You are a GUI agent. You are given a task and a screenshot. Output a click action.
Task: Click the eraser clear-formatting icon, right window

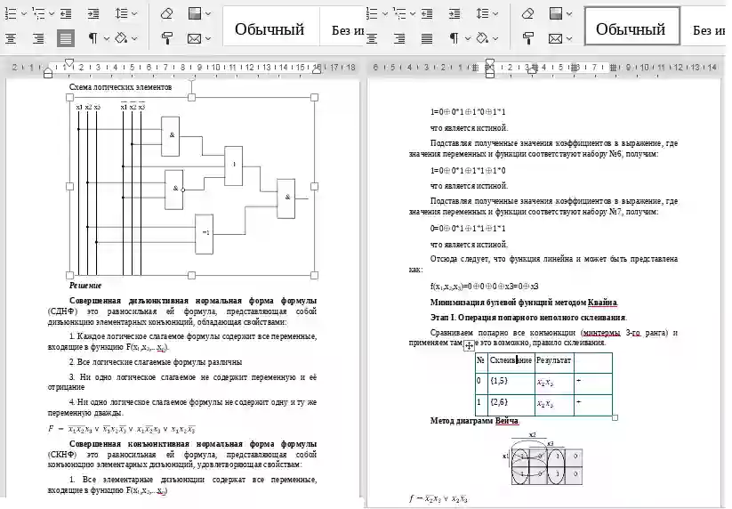click(x=527, y=13)
